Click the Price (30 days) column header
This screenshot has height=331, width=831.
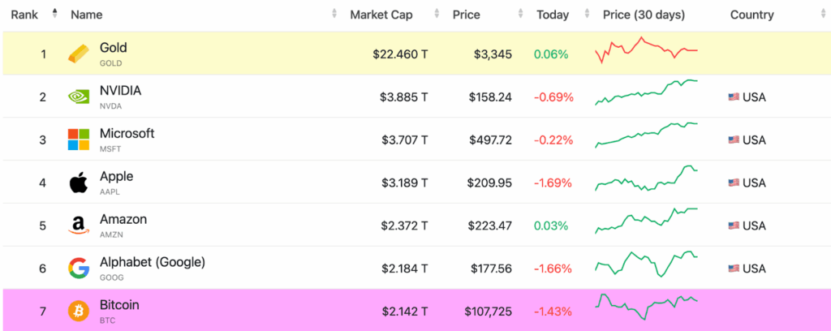(644, 15)
